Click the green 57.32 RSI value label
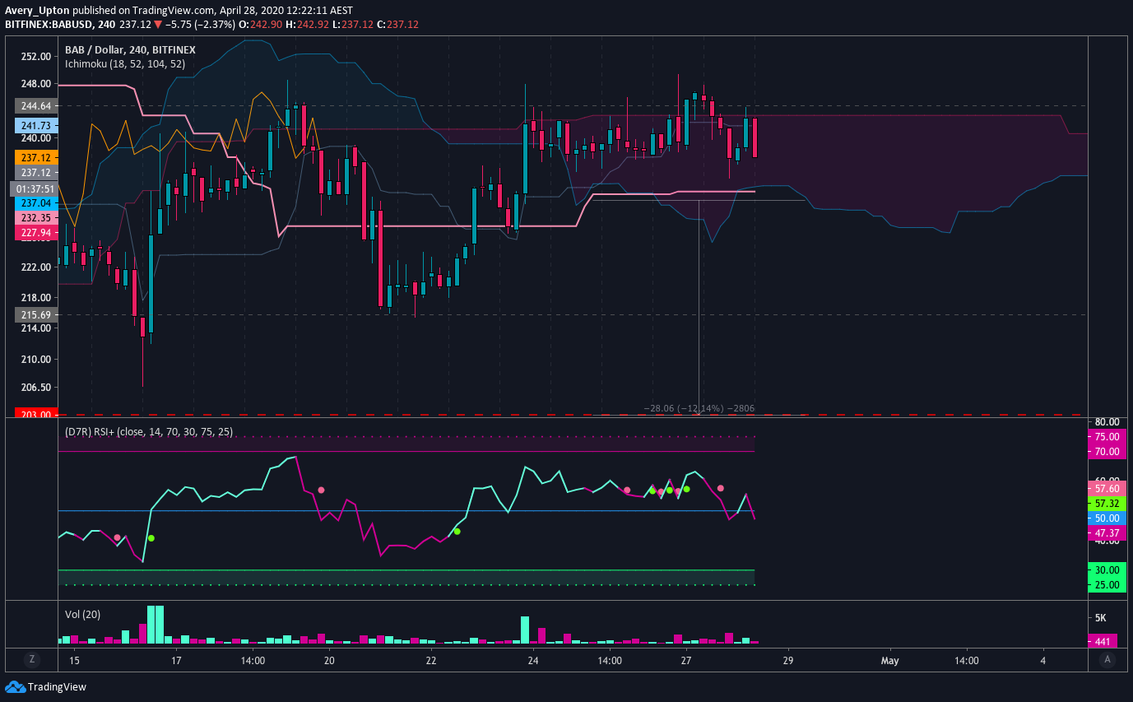Image resolution: width=1133 pixels, height=702 pixels. pos(1107,503)
